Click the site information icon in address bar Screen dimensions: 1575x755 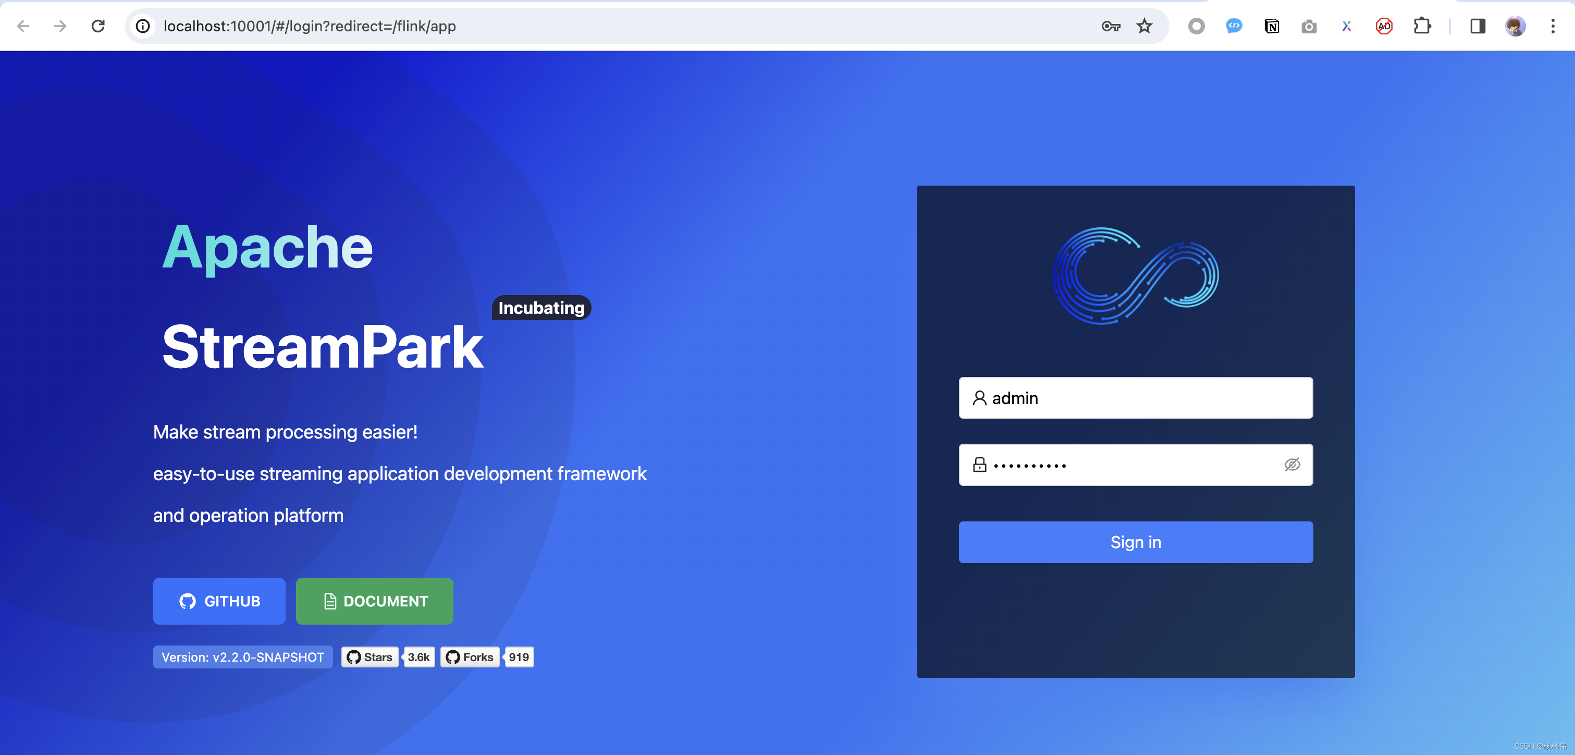142,26
